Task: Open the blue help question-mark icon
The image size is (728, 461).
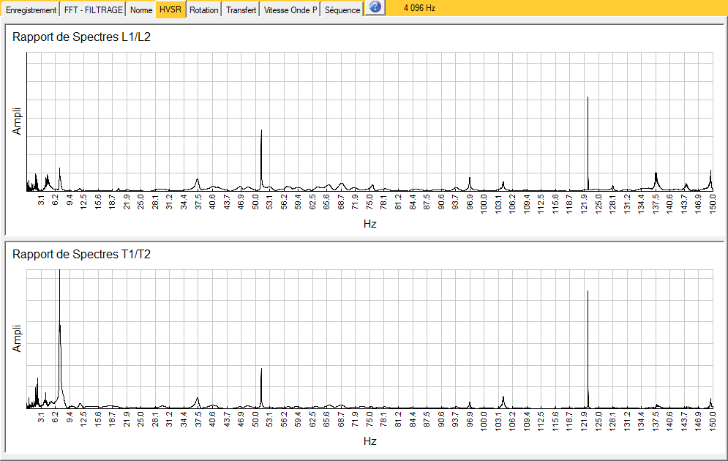Action: (x=375, y=7)
